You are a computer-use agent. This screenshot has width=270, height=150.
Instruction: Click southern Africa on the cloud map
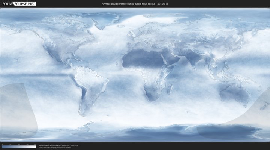[152, 92]
